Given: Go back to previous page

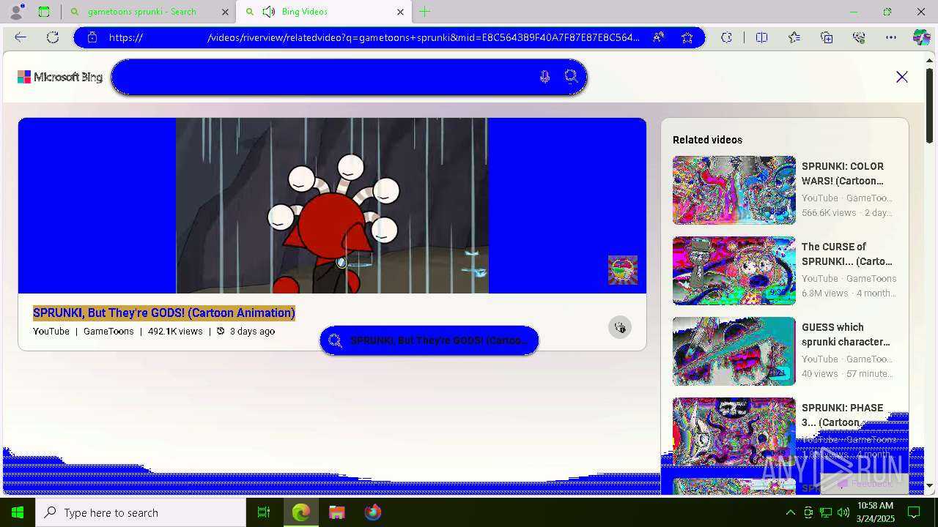Looking at the screenshot, I should pyautogui.click(x=21, y=37).
